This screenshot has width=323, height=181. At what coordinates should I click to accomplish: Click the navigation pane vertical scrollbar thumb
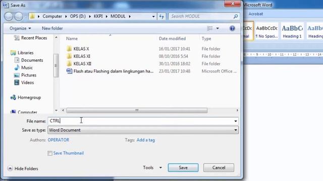[x=56, y=65]
